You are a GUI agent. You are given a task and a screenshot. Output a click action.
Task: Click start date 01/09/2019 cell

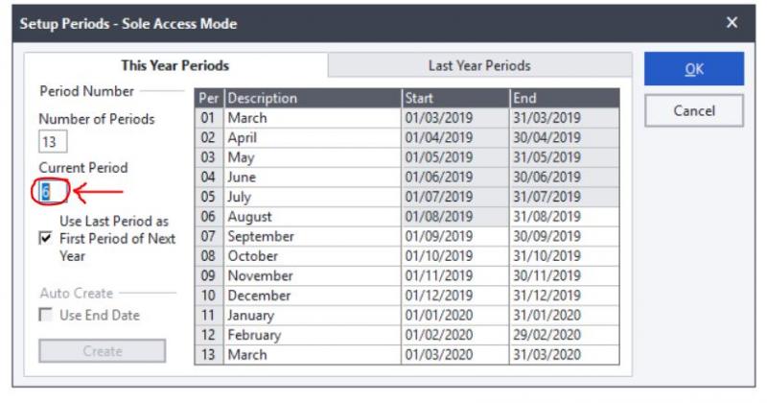(x=454, y=236)
